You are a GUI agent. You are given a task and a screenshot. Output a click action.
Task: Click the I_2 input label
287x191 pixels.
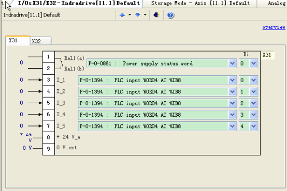point(61,91)
